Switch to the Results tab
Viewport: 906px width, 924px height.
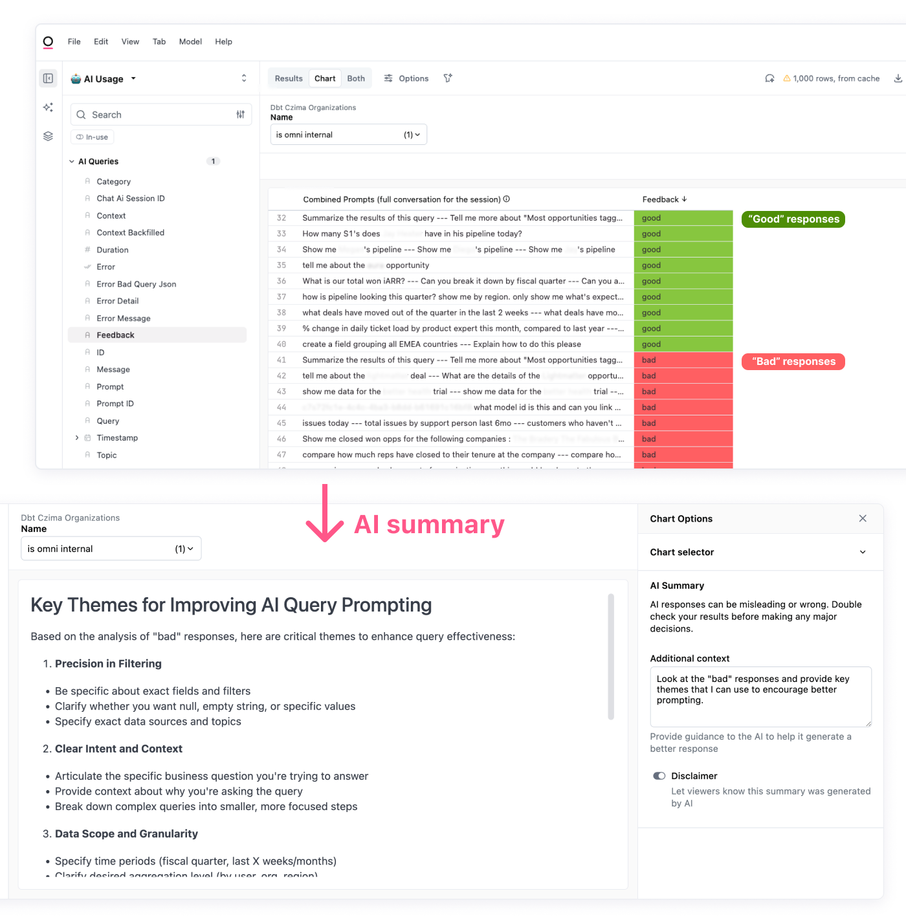pos(288,78)
